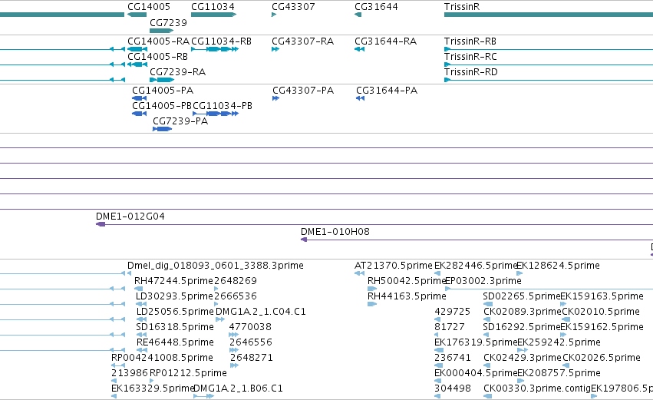Click the CG11034 gene label
This screenshot has width=653, height=400.
coord(213,7)
